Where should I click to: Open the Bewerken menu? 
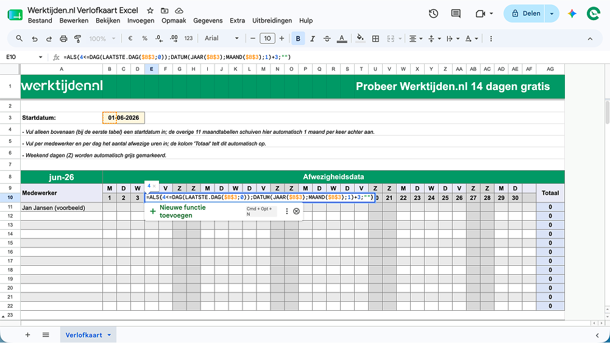click(x=74, y=21)
